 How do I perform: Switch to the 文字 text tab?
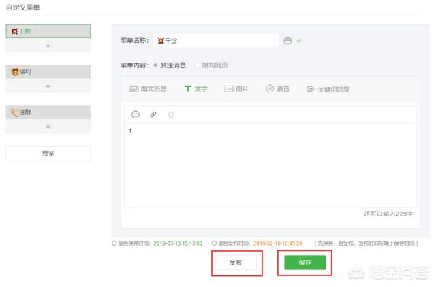point(196,89)
